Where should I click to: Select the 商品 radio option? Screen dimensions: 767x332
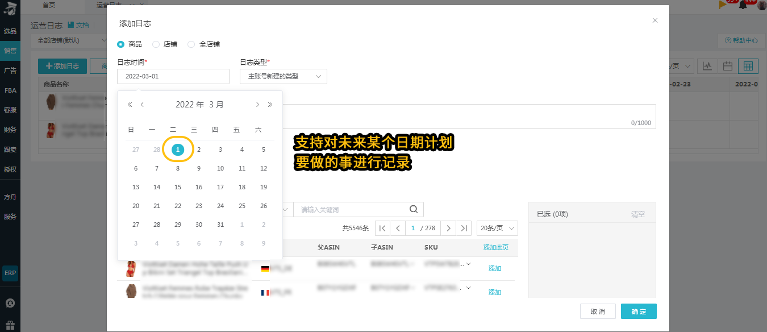coord(130,44)
